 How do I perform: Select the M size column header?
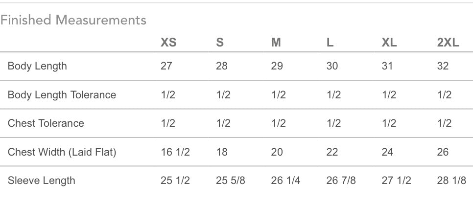point(276,43)
